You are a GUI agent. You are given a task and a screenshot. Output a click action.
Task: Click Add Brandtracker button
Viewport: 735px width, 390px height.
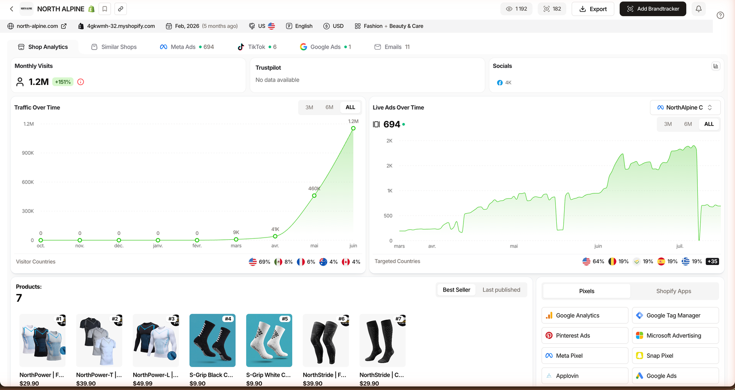(653, 9)
